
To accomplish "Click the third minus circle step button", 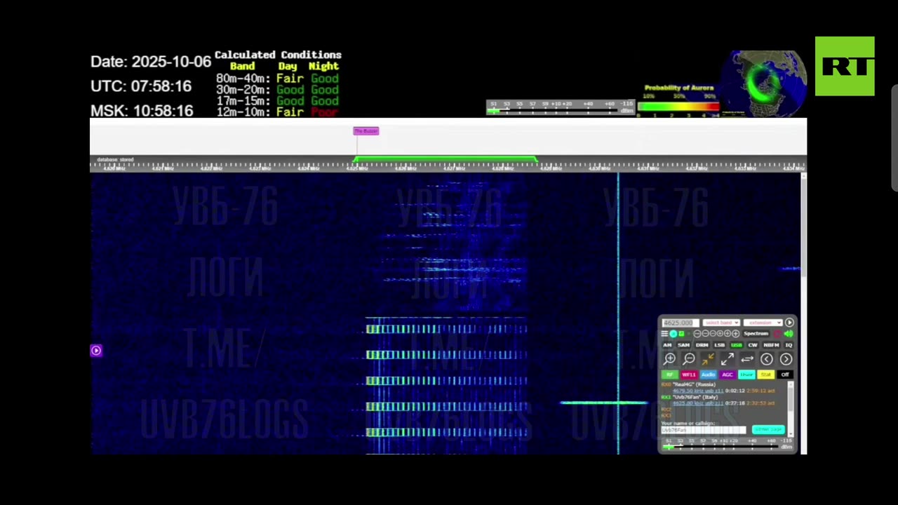I will pos(713,334).
